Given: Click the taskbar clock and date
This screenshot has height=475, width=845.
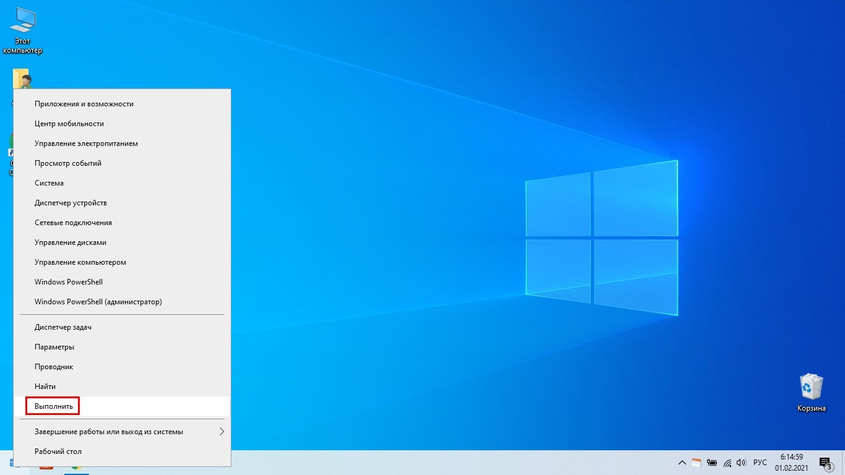Looking at the screenshot, I should pyautogui.click(x=791, y=463).
